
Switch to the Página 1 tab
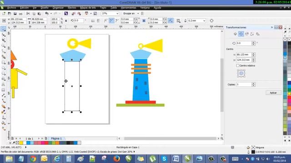[56, 139]
